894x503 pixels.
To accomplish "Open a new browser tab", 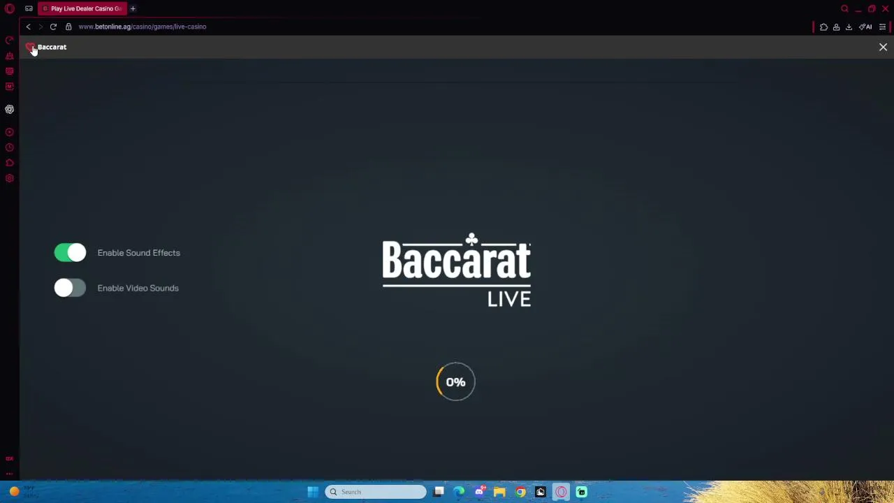I will 133,8.
